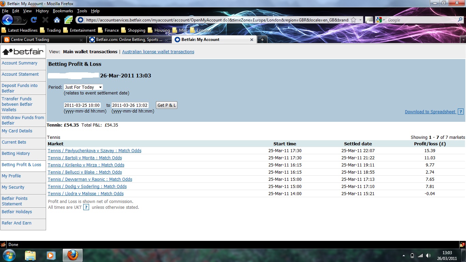Open Pavlyuchenkova v Szavay Match Odds market
Viewport: 466px width, 262px height.
tap(94, 151)
